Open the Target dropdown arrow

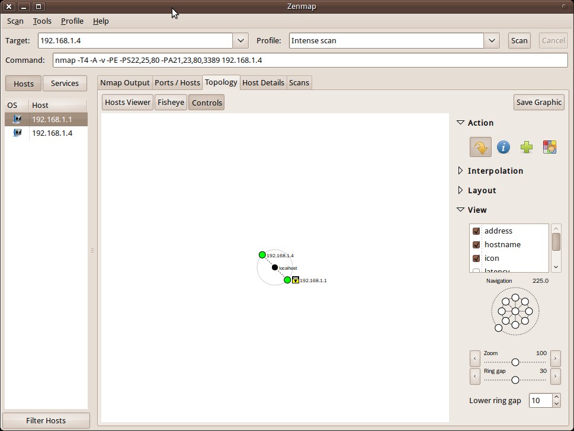(x=240, y=41)
